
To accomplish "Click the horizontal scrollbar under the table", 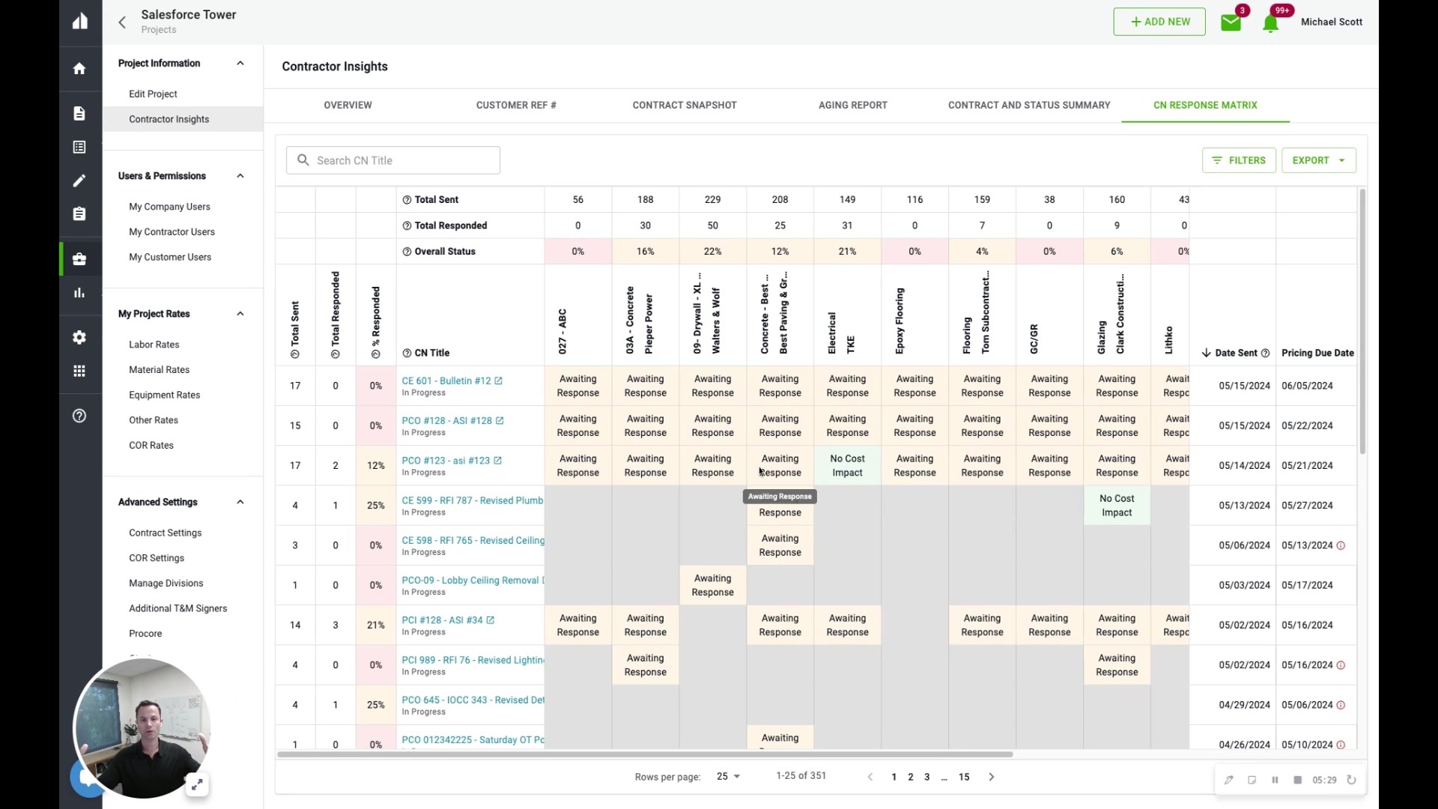I will point(644,754).
